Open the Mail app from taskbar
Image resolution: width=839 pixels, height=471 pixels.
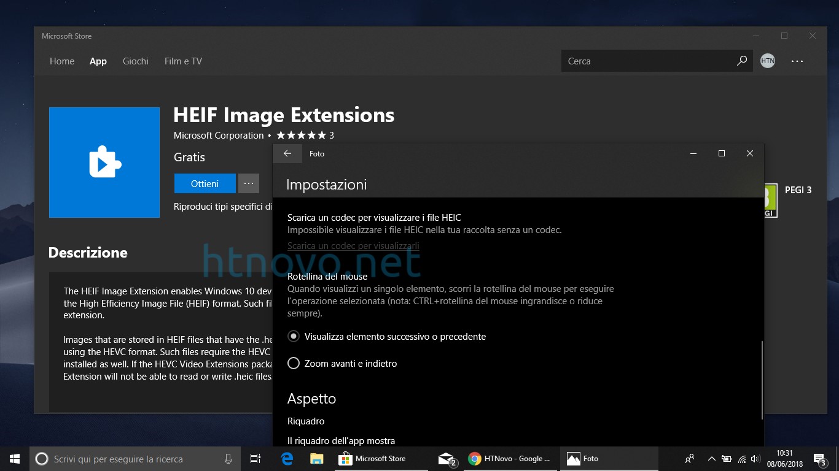(x=446, y=458)
